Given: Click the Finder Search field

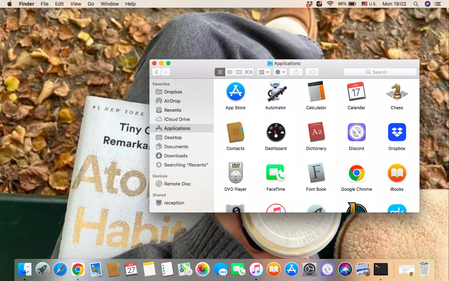Looking at the screenshot, I should point(380,72).
